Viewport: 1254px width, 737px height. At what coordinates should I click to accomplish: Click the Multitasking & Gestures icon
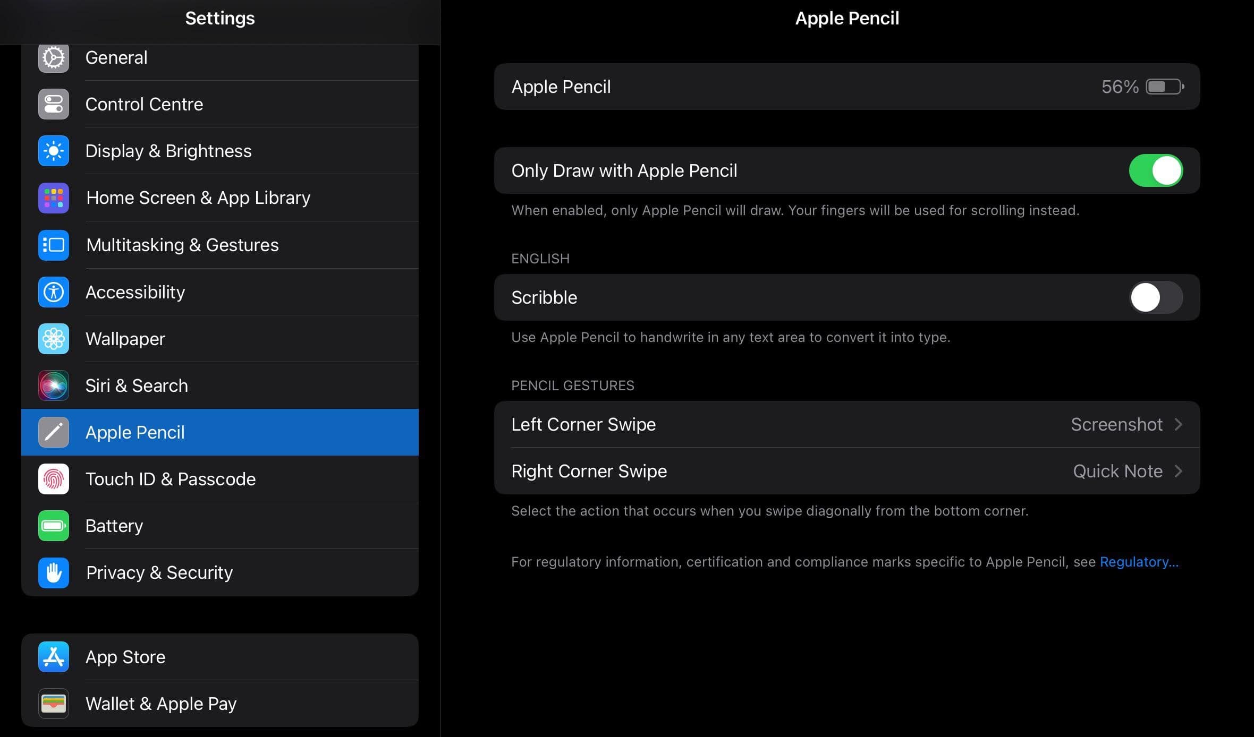click(x=54, y=245)
